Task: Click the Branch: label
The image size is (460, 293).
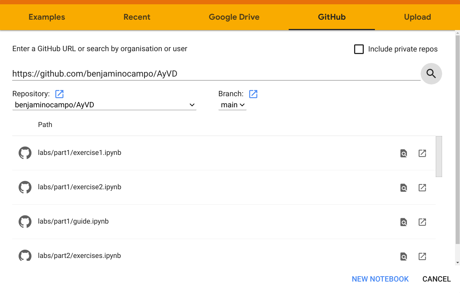Action: pyautogui.click(x=231, y=94)
